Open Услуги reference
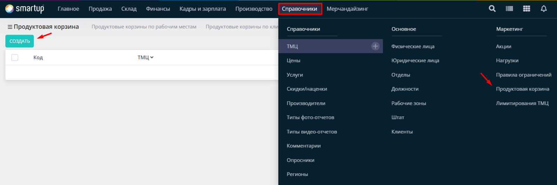The width and height of the screenshot is (557, 185). coord(295,75)
